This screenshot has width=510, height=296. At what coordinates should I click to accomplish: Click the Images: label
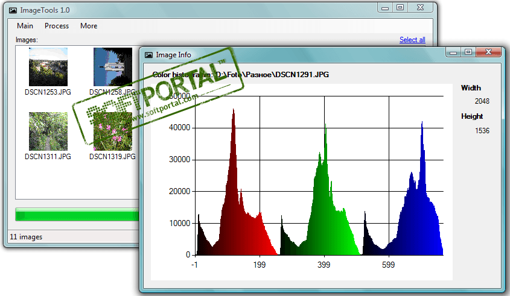[27, 40]
